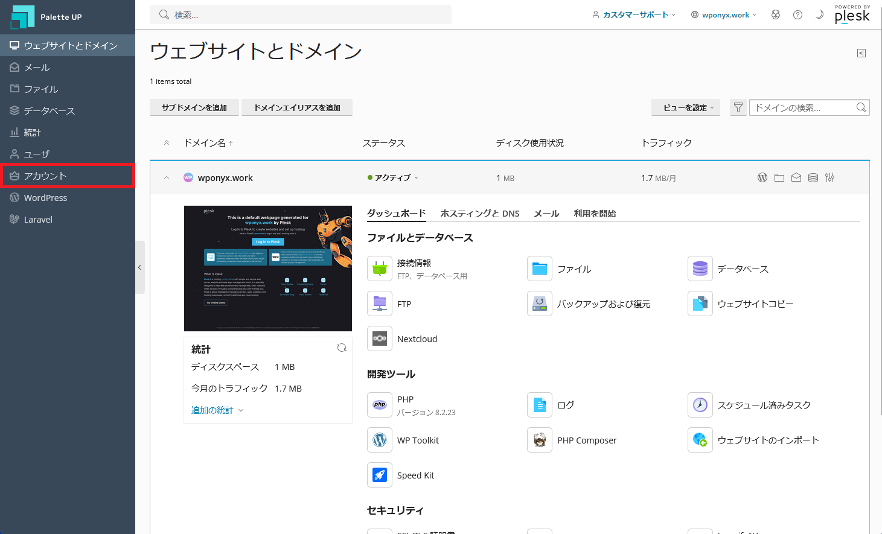Open PHP version settings icon
This screenshot has height=534, width=882.
tap(380, 405)
